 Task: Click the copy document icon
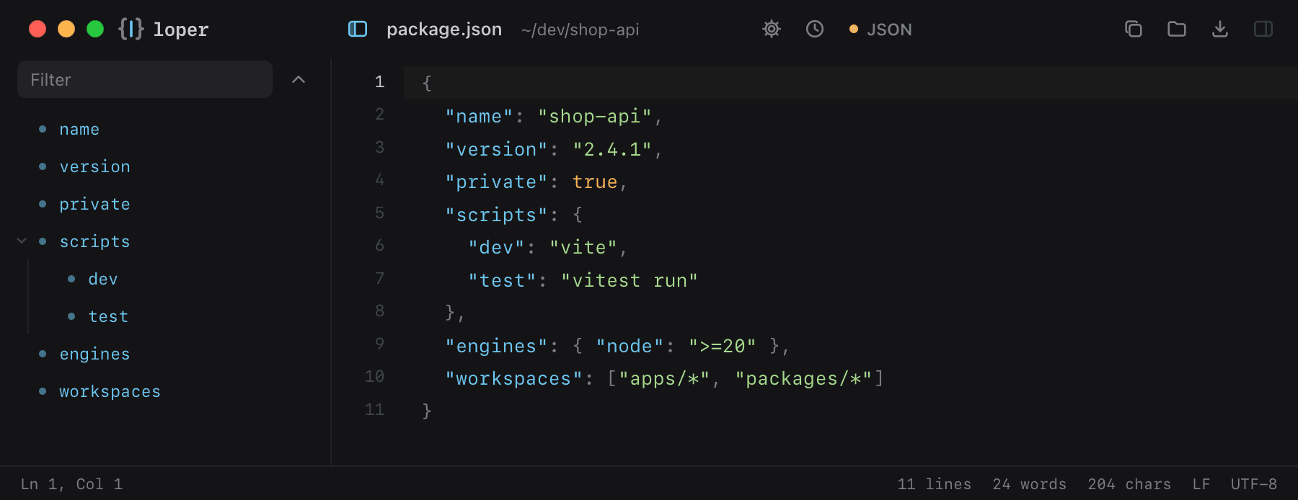click(x=1134, y=29)
